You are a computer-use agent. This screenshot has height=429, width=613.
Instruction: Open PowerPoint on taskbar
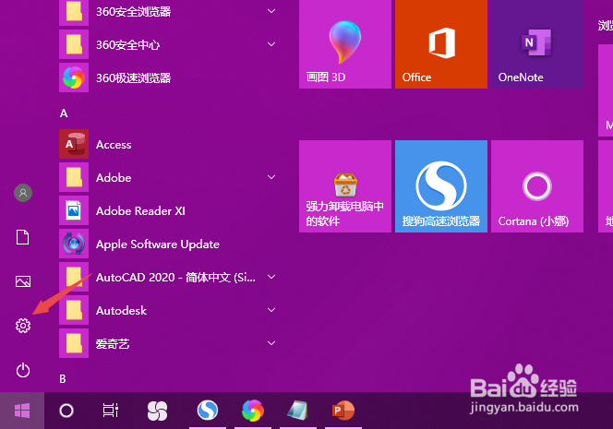coord(343,411)
